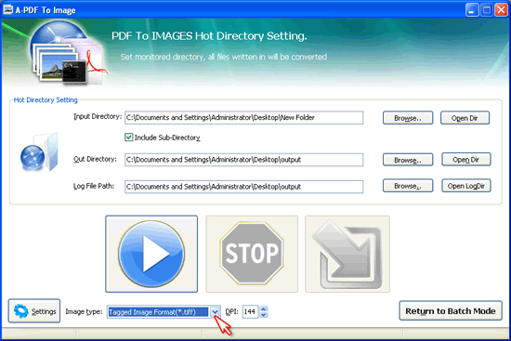Click the gray STOP sign button
The height and width of the screenshot is (341, 511).
coord(252,254)
